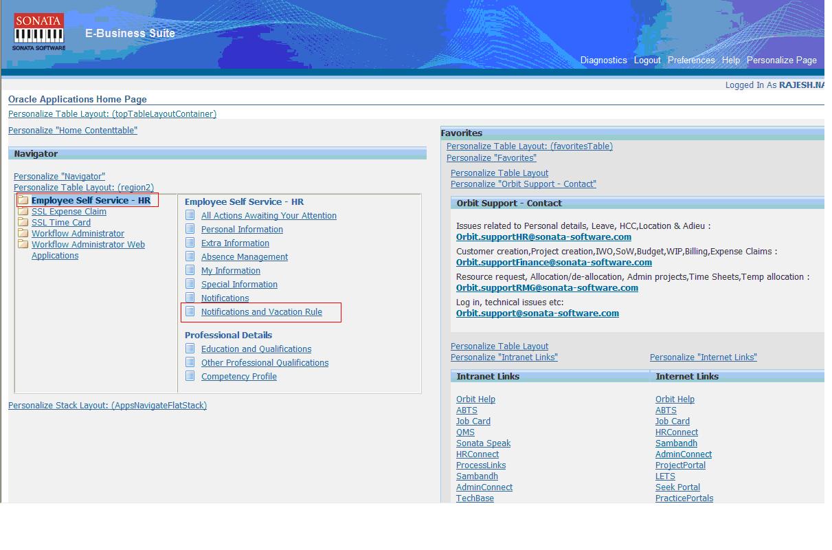Click Logout in the header
The width and height of the screenshot is (832, 550).
point(647,60)
